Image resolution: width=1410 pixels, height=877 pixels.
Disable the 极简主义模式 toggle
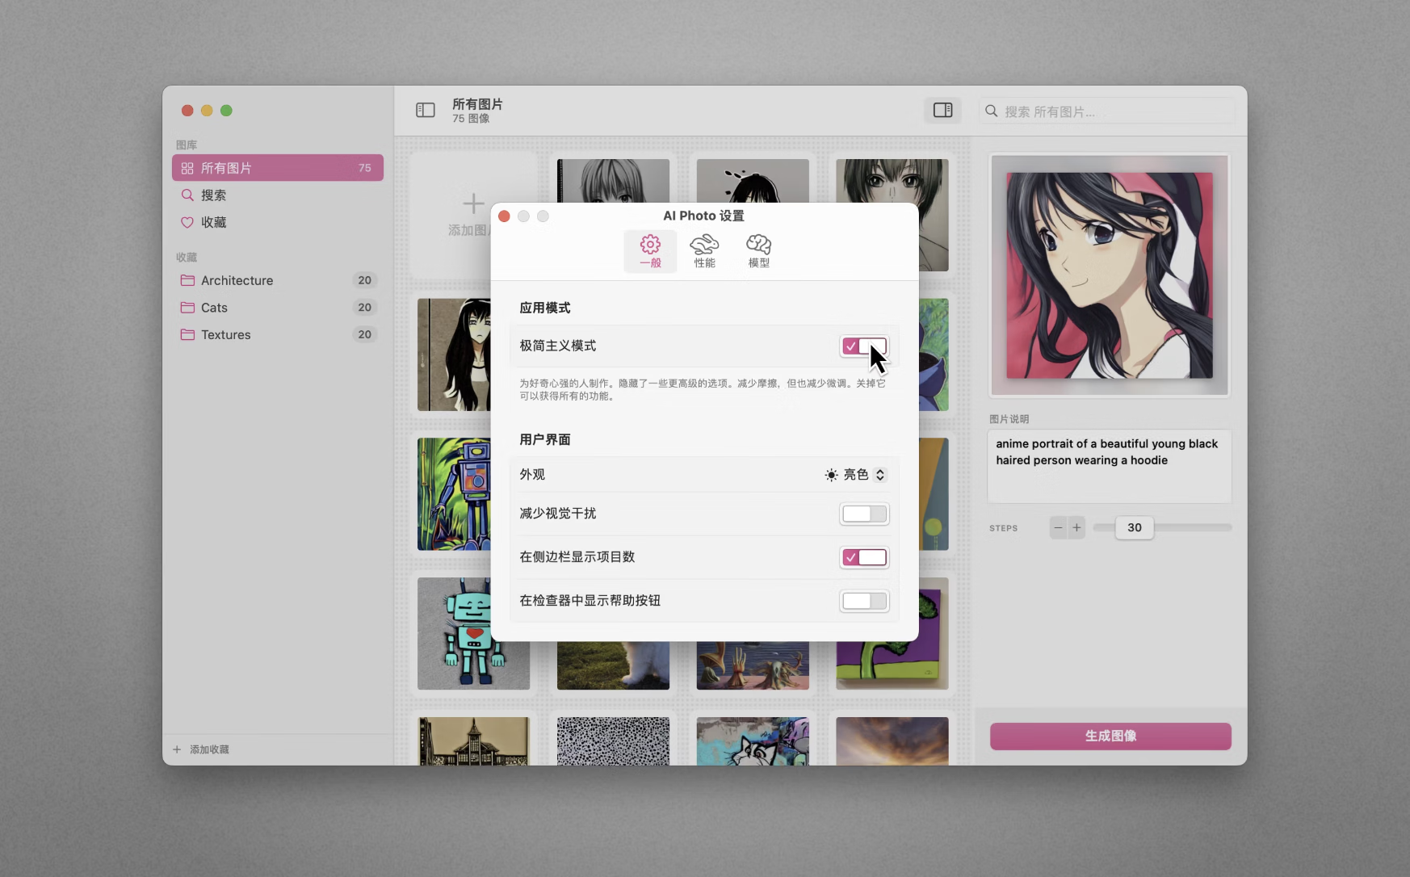click(863, 346)
